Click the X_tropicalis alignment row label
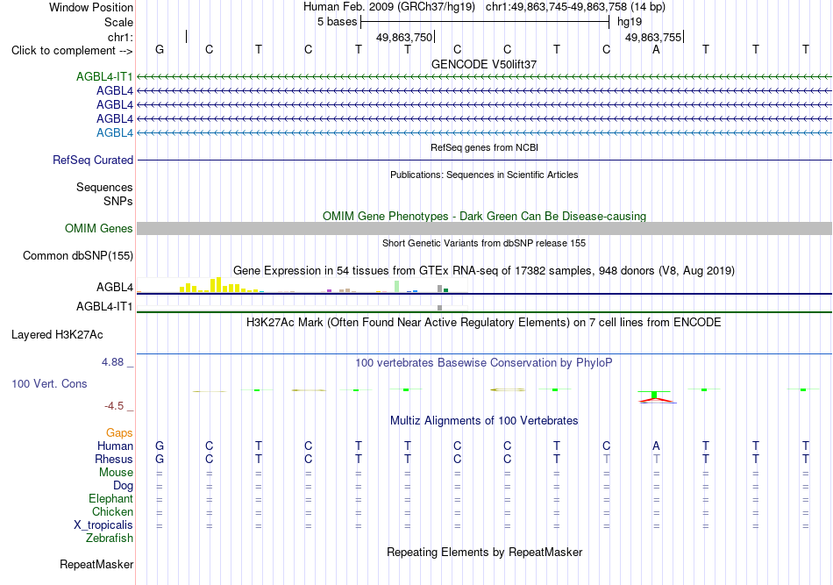 pos(103,525)
